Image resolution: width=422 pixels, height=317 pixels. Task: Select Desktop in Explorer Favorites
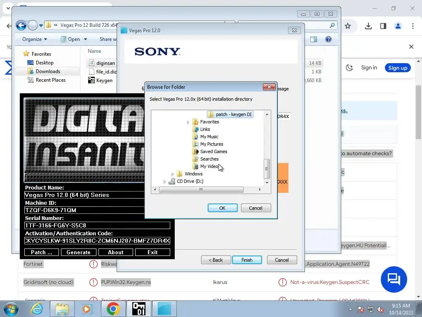point(40,63)
